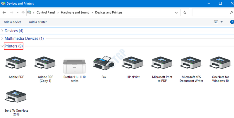Click the Devices and Printers breadcrumb
The height and width of the screenshot is (118, 234).
tap(109, 13)
